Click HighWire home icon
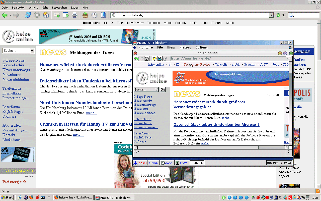Viewport: 321px width, 201px height. 147,59
